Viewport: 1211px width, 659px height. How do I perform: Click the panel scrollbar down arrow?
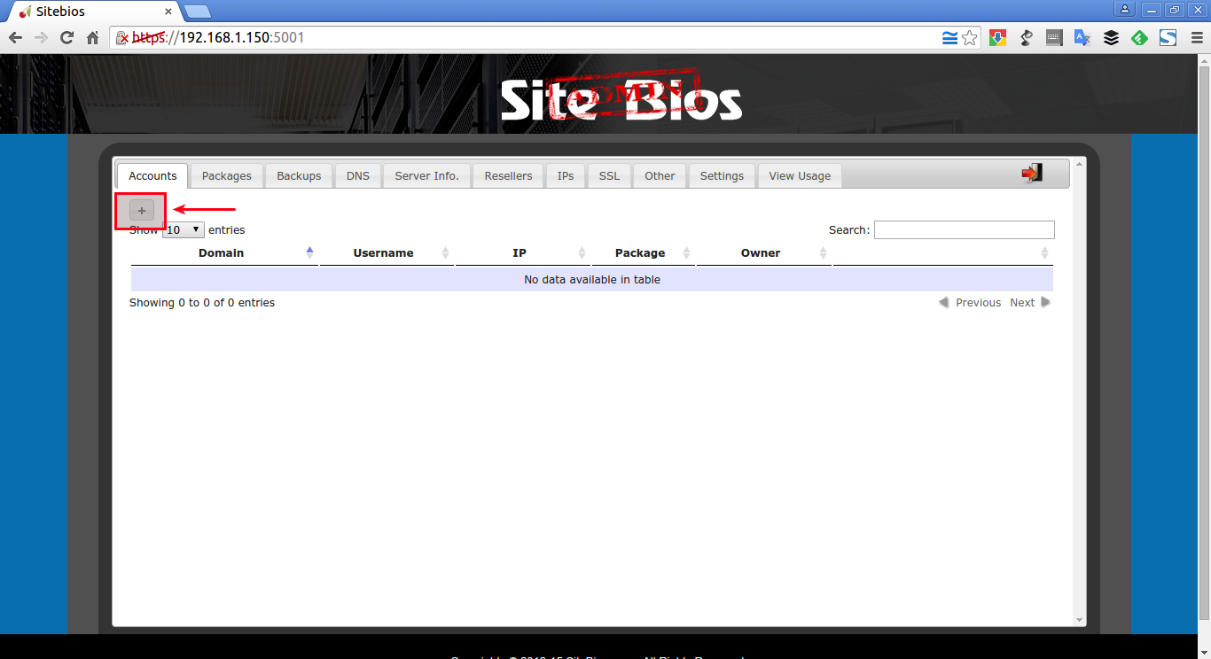pos(1079,620)
